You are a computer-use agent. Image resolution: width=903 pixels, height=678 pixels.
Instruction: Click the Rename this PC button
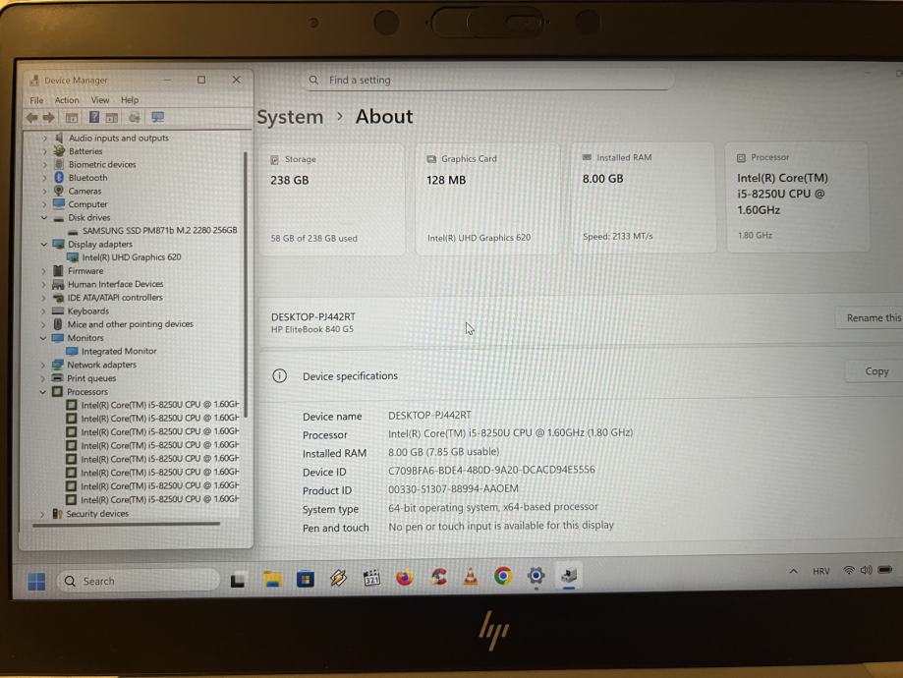click(x=870, y=318)
